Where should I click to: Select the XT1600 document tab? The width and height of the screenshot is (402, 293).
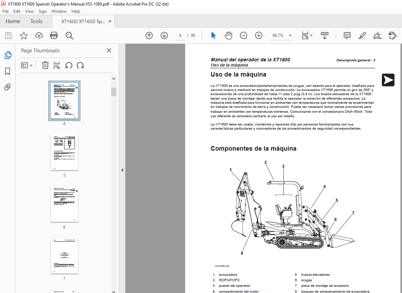coord(83,21)
